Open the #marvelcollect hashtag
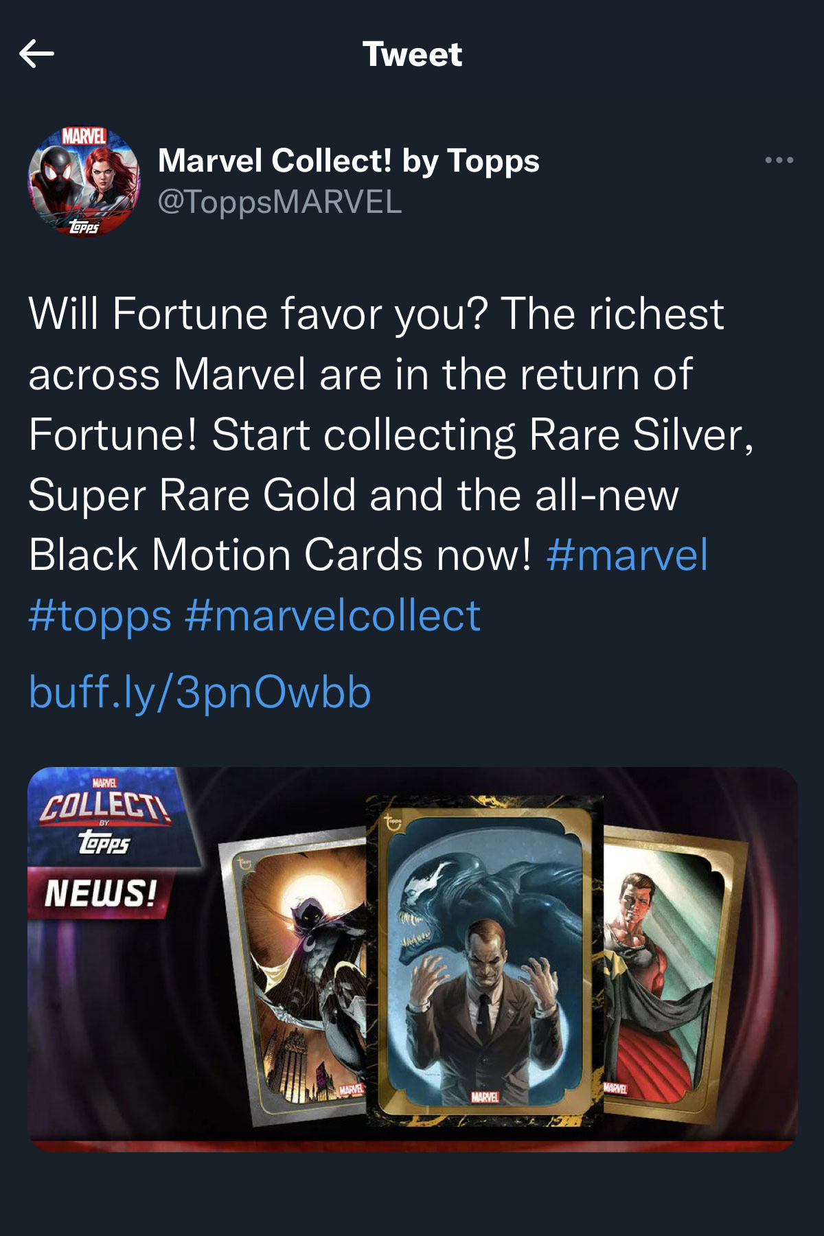This screenshot has height=1236, width=824. [332, 615]
